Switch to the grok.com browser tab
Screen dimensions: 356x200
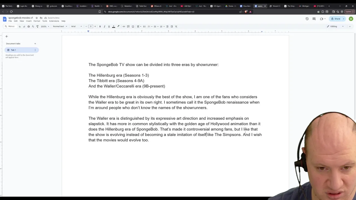[x=52, y=6]
